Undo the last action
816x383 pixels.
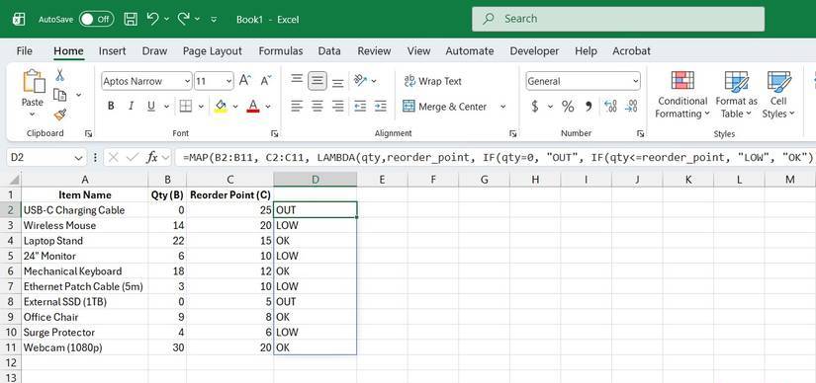click(x=152, y=19)
